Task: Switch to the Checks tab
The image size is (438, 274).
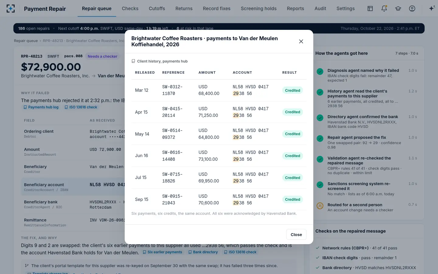Action: (x=130, y=9)
